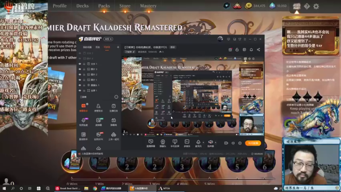
Task: Click the diamond help icon in MTG Arena
Action: (307, 6)
